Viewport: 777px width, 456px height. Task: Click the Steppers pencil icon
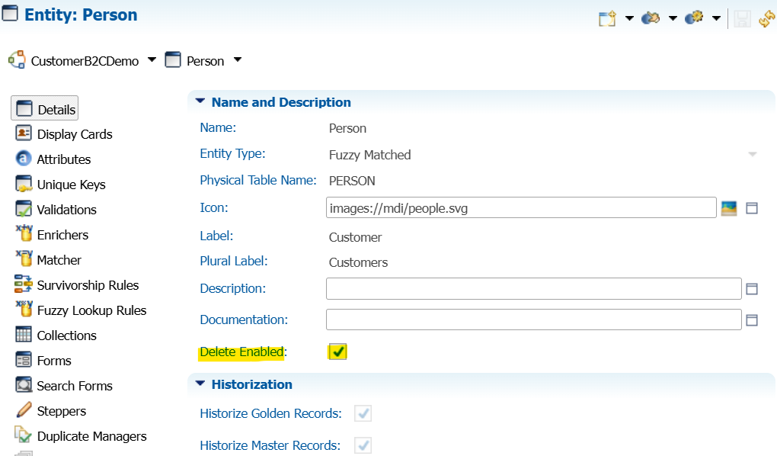[x=24, y=409]
